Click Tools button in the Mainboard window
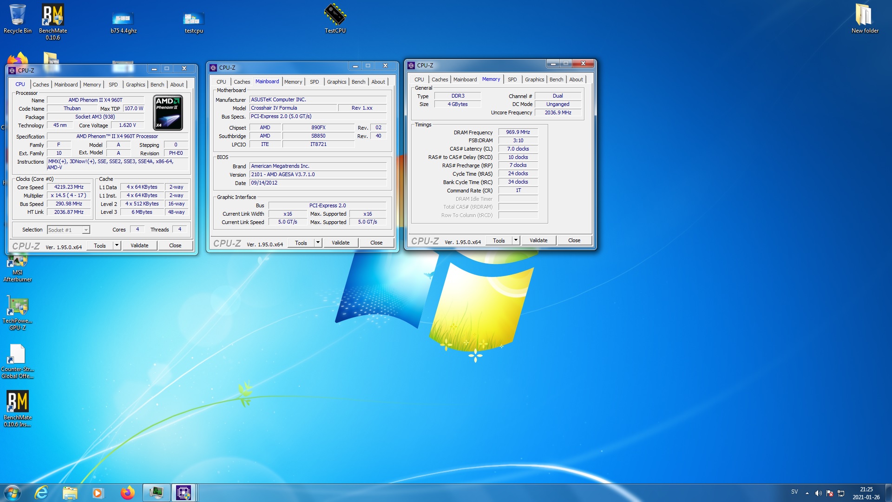The height and width of the screenshot is (502, 892). (x=301, y=243)
